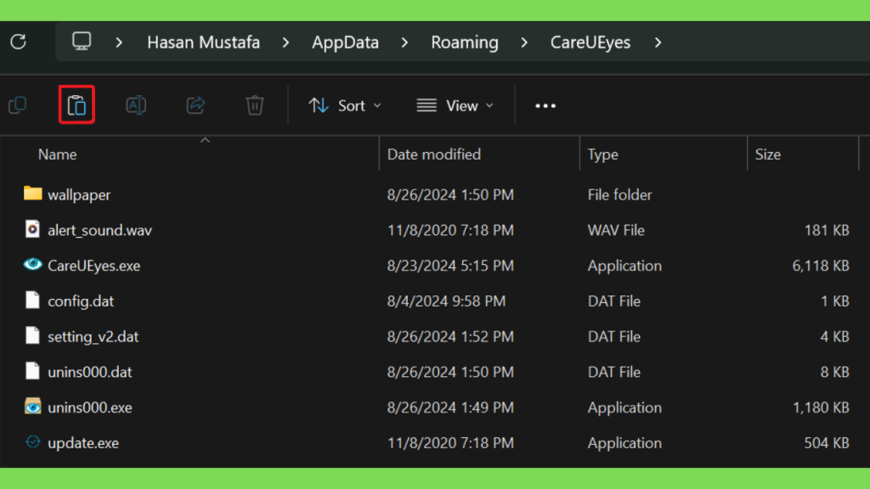This screenshot has width=870, height=489.
Task: Expand chevron after Hasan Mustafa
Action: coord(285,42)
